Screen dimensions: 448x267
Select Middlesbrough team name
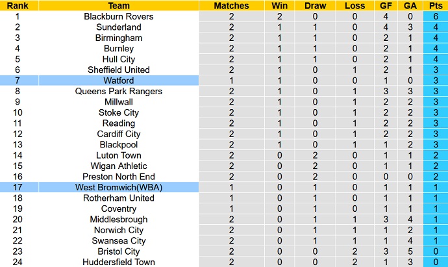tap(119, 220)
